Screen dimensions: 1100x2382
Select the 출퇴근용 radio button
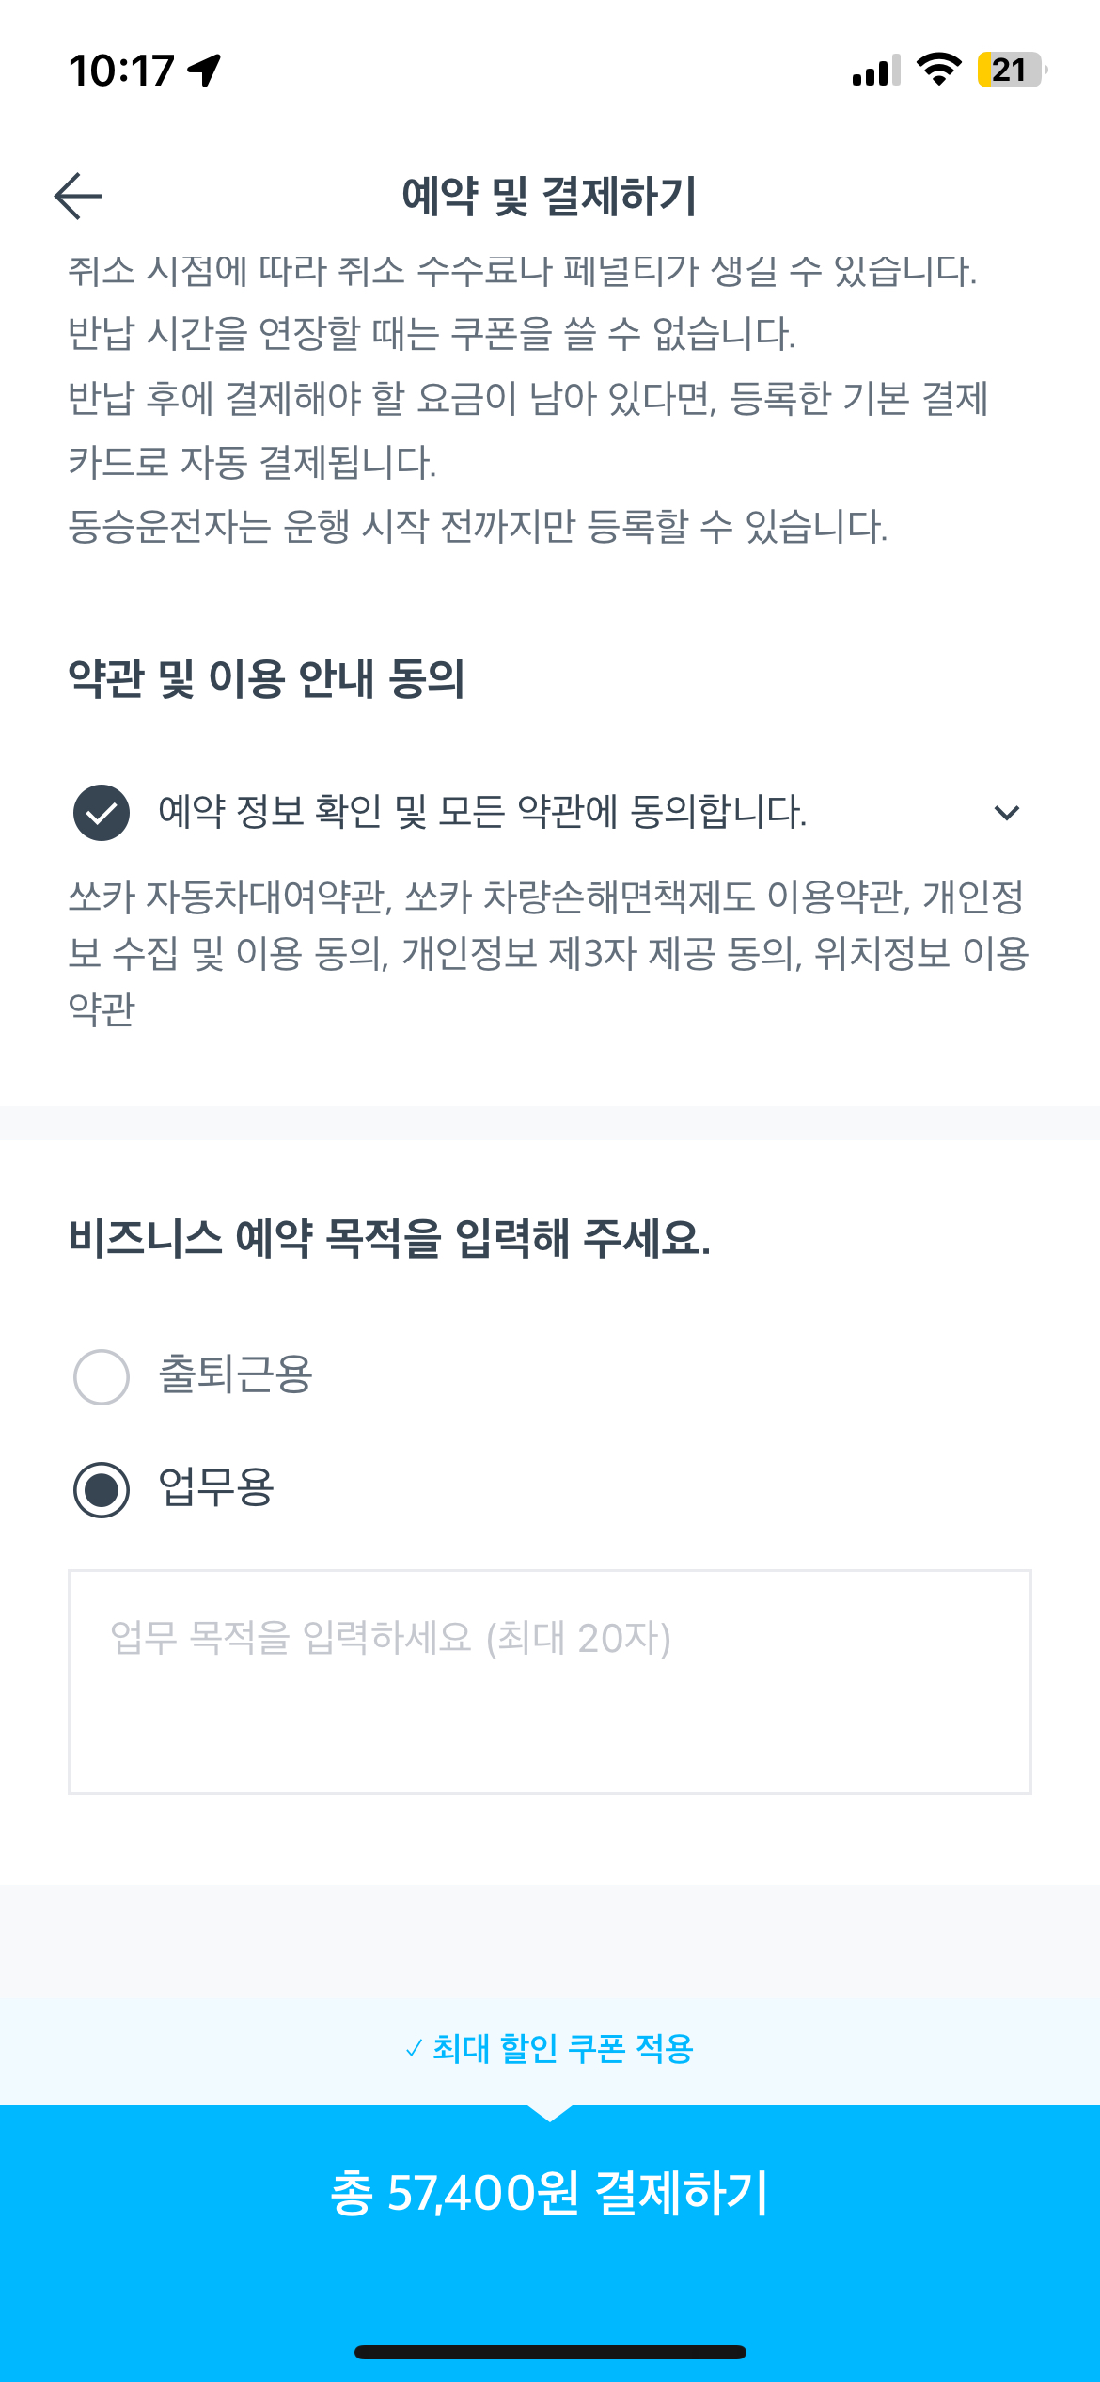102,1377
